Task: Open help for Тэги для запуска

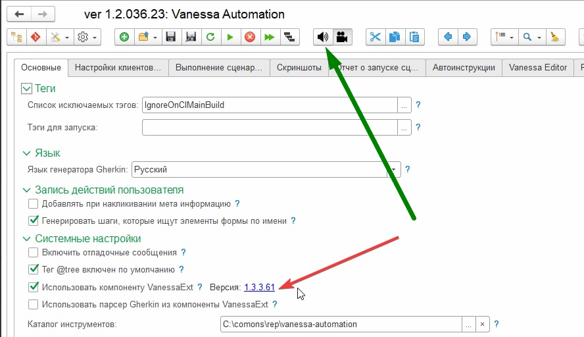Action: pyautogui.click(x=418, y=128)
